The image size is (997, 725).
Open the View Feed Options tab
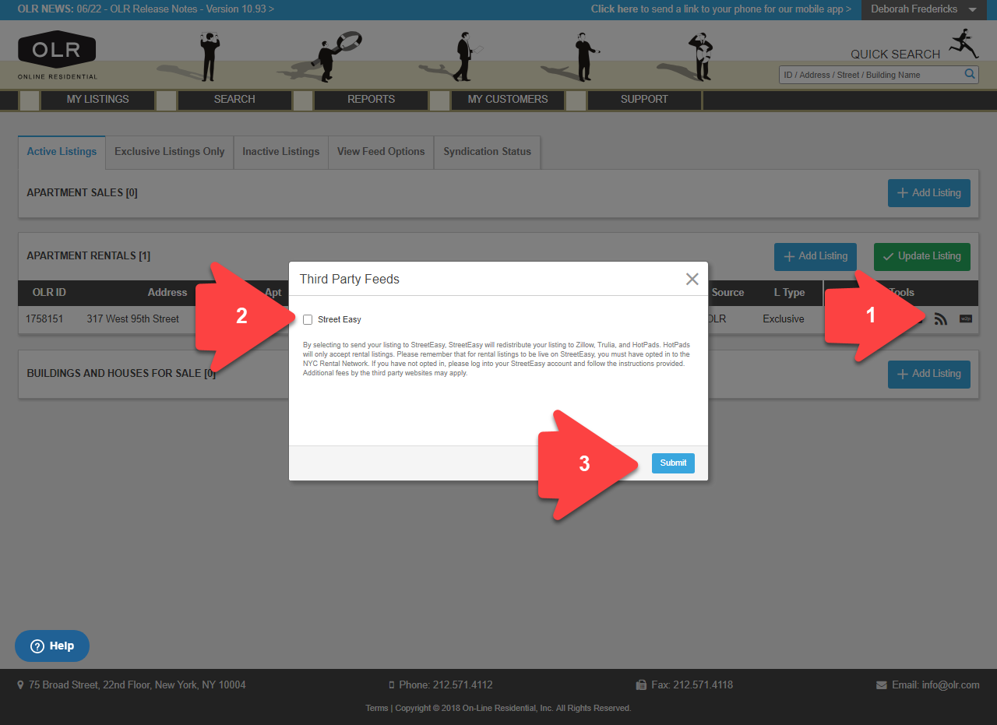point(381,152)
